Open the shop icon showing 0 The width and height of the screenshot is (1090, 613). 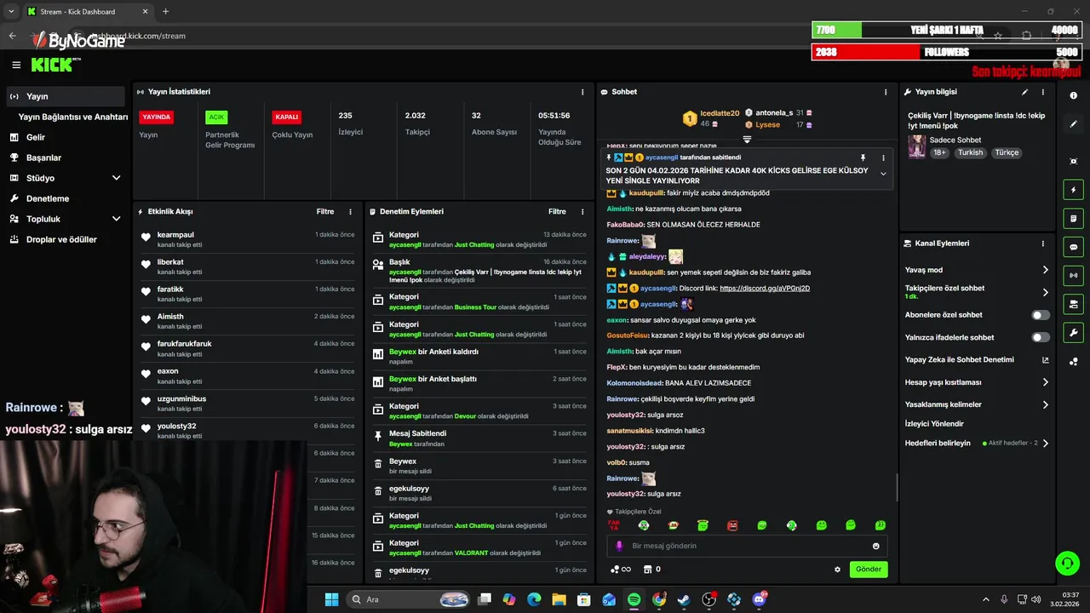[x=651, y=570]
